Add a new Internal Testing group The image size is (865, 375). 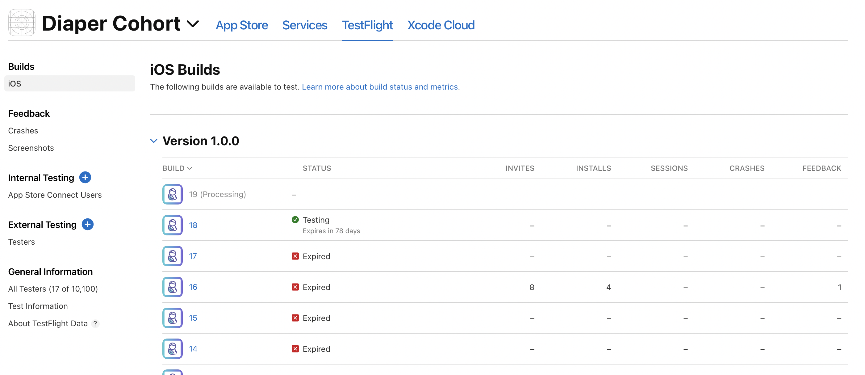85,177
